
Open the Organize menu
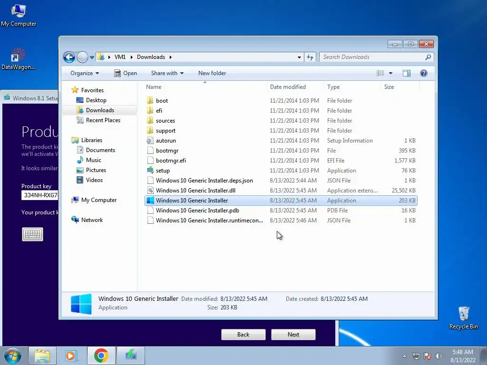click(85, 73)
